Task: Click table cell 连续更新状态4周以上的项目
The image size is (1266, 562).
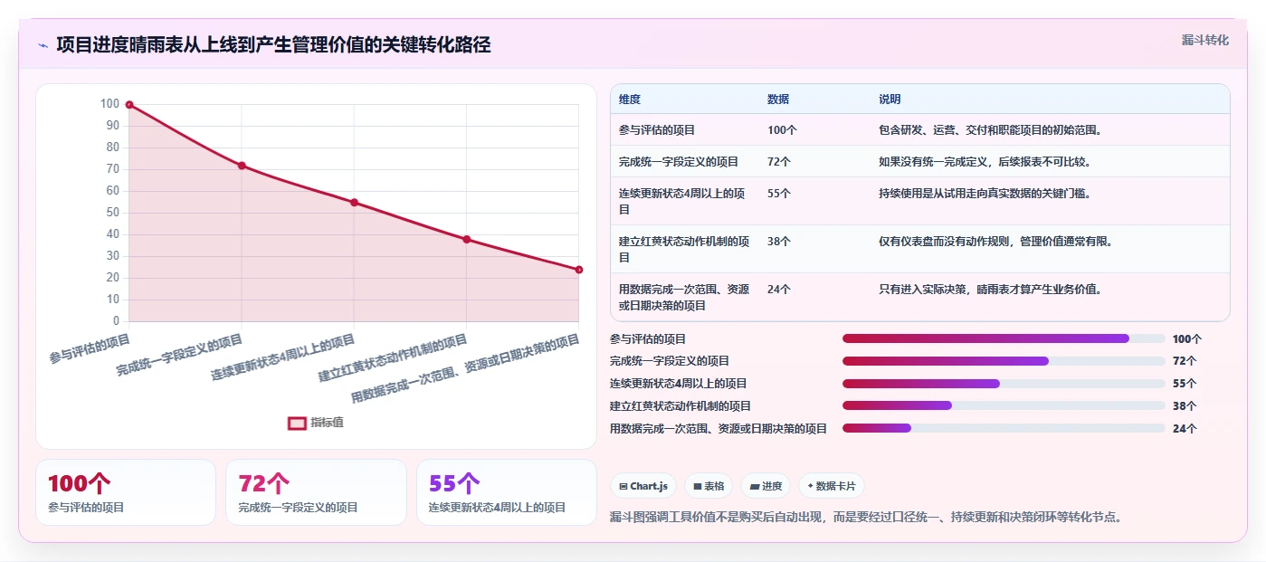Action: click(684, 201)
